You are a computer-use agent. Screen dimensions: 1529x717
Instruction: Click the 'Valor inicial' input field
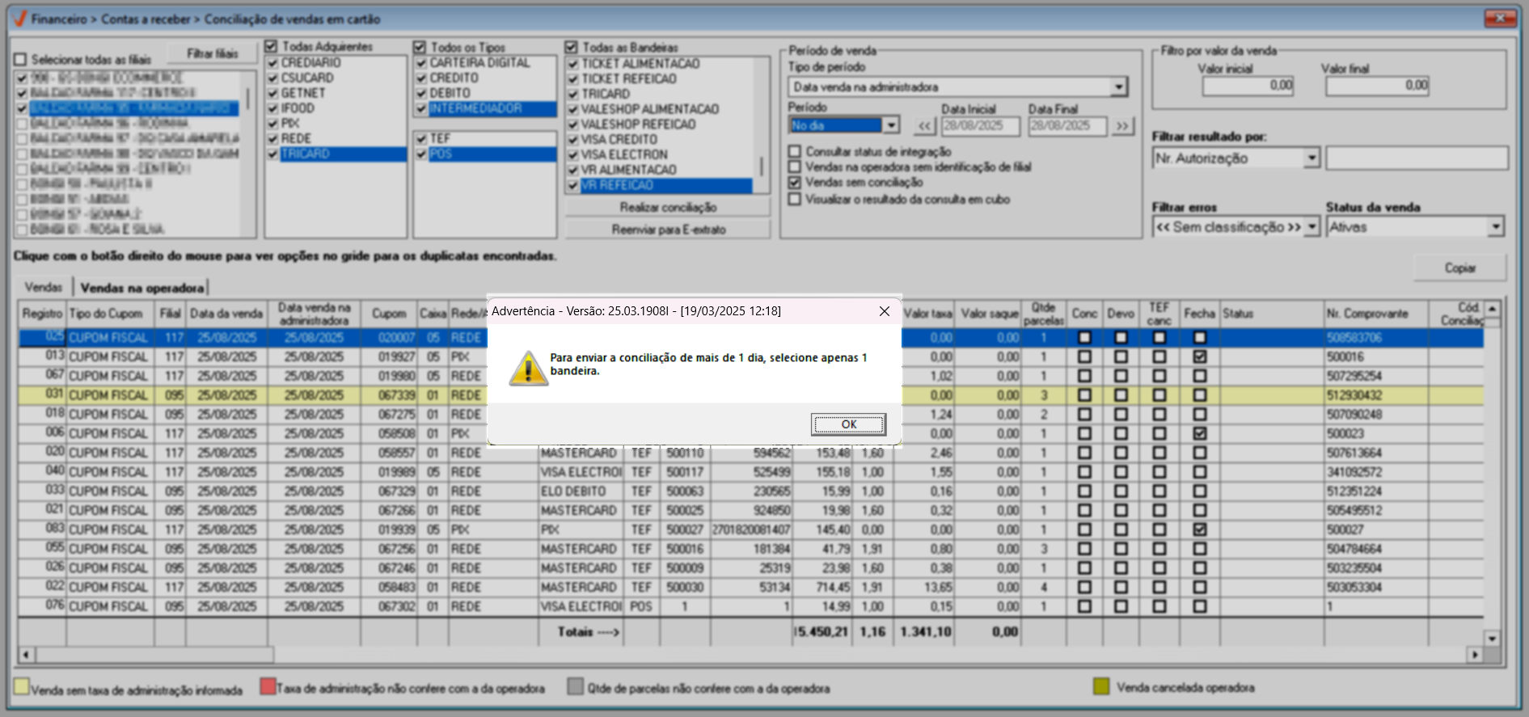(1248, 86)
